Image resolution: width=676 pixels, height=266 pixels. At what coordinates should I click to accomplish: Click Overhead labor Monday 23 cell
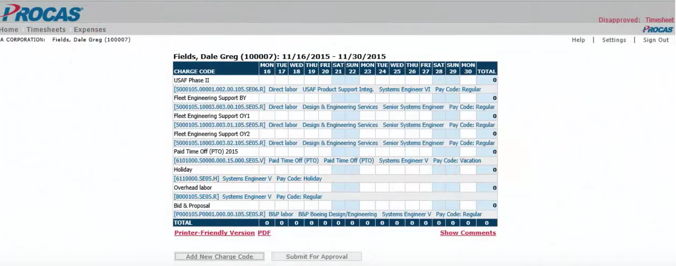367,188
